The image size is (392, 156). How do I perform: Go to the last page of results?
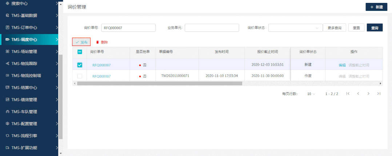(379, 94)
